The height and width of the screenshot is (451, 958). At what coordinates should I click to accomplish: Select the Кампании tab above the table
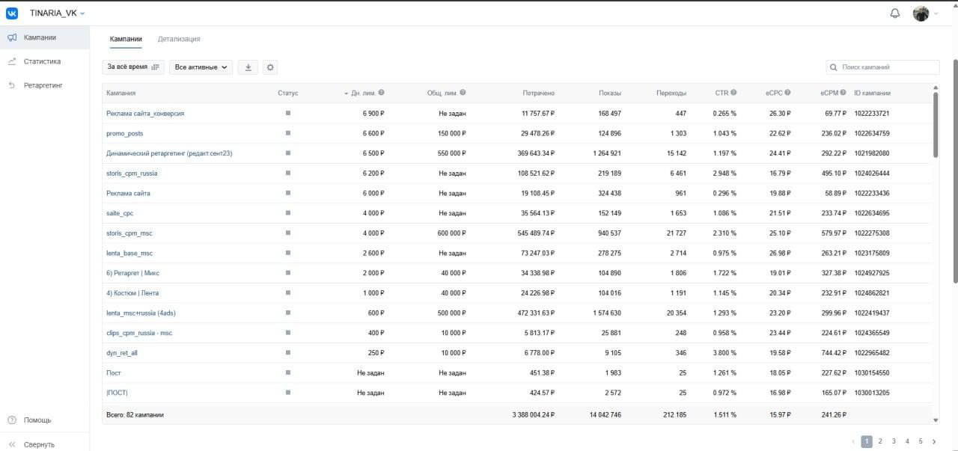pos(126,39)
